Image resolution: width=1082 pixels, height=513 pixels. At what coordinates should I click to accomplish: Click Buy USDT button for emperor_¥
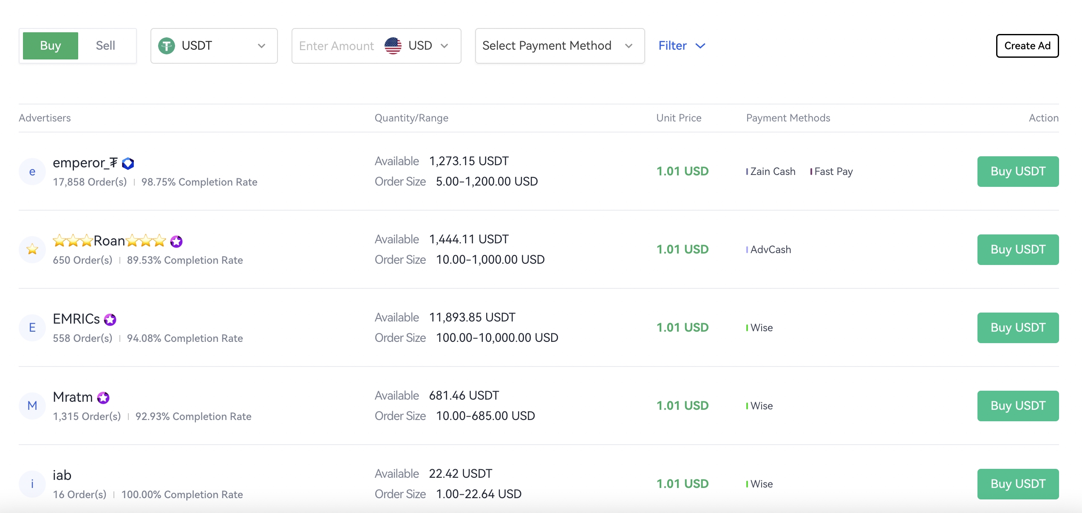click(x=1018, y=171)
